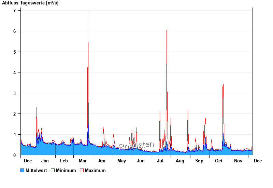Pick the Mar month label on the x-axis
This screenshot has height=188, width=273.
83,161
